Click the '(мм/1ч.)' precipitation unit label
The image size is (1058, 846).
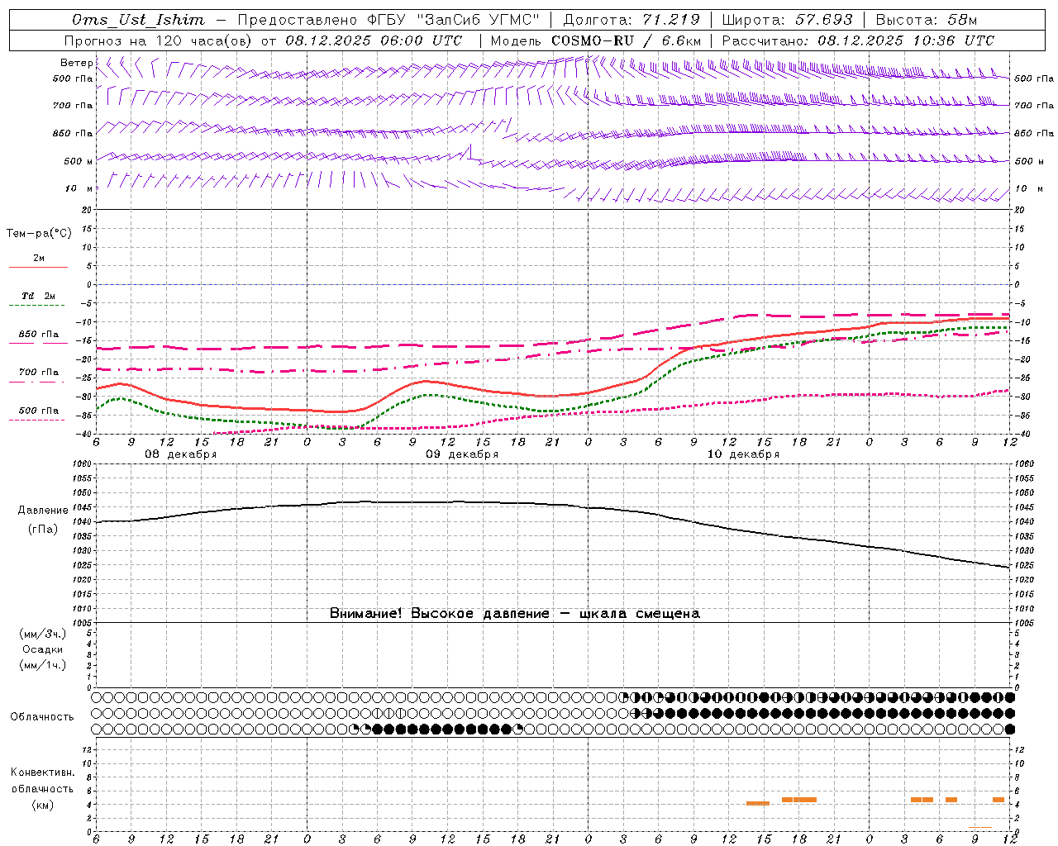click(43, 665)
